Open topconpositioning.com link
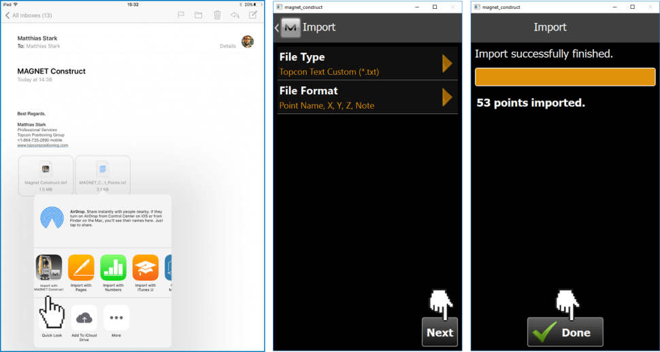 42,145
